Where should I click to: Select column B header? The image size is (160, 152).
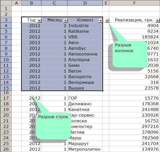coord(31,3)
